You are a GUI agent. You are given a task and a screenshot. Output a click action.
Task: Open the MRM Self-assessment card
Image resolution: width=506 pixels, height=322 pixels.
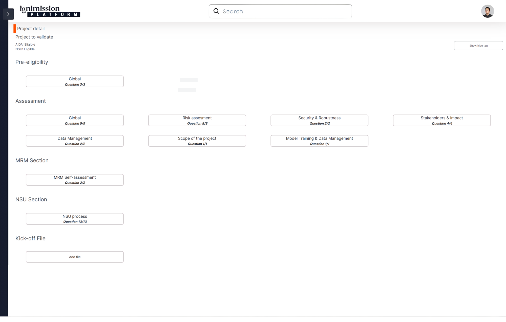[x=75, y=180]
